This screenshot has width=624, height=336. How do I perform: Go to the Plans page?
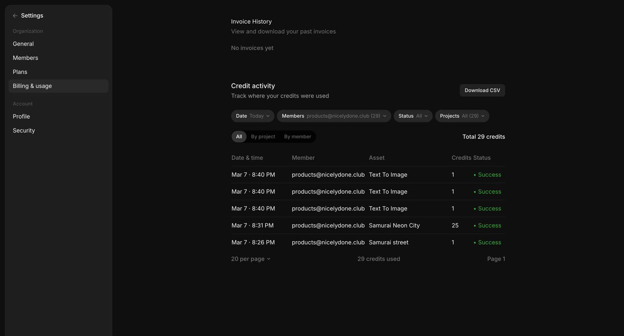click(x=58, y=72)
